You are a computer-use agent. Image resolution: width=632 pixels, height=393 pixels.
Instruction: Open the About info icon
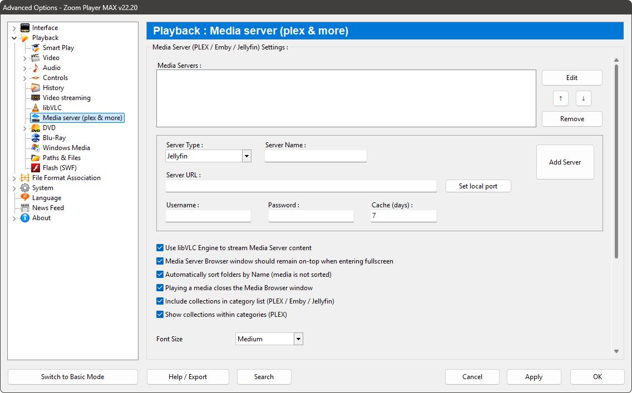coord(24,217)
